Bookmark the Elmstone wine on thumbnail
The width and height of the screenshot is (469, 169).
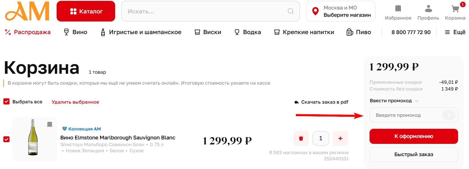tap(50, 124)
